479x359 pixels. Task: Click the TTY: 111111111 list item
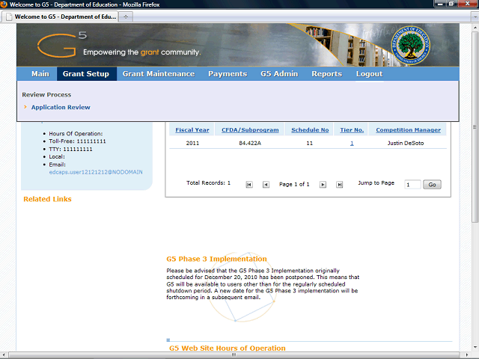pyautogui.click(x=70, y=150)
